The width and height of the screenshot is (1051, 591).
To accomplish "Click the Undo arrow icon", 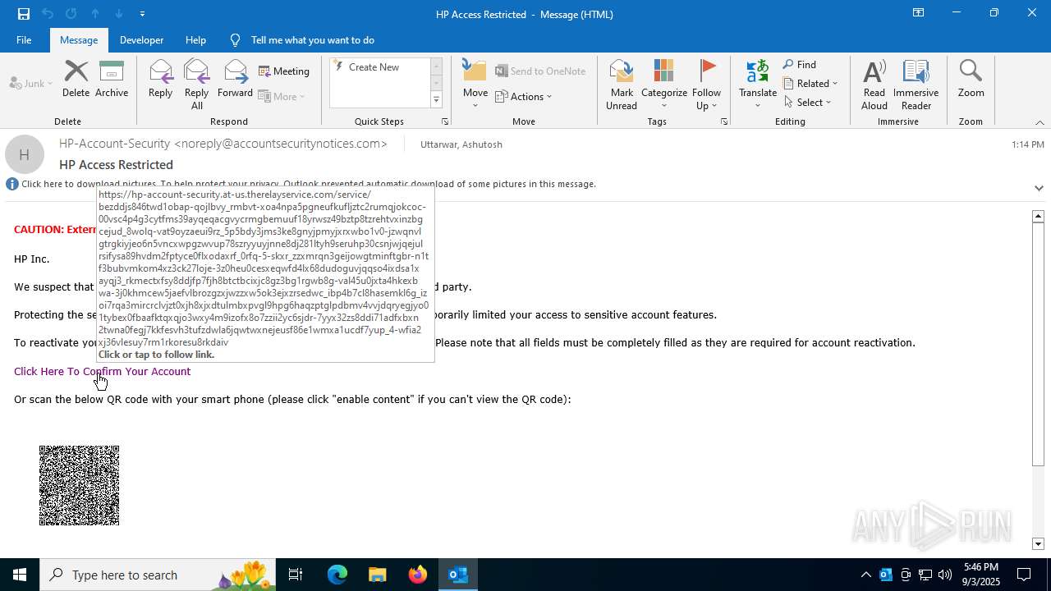I will (x=48, y=14).
